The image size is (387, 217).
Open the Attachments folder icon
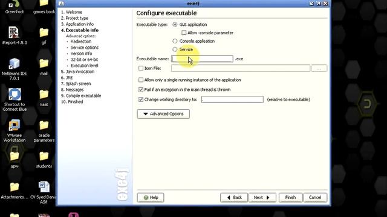click(x=15, y=190)
